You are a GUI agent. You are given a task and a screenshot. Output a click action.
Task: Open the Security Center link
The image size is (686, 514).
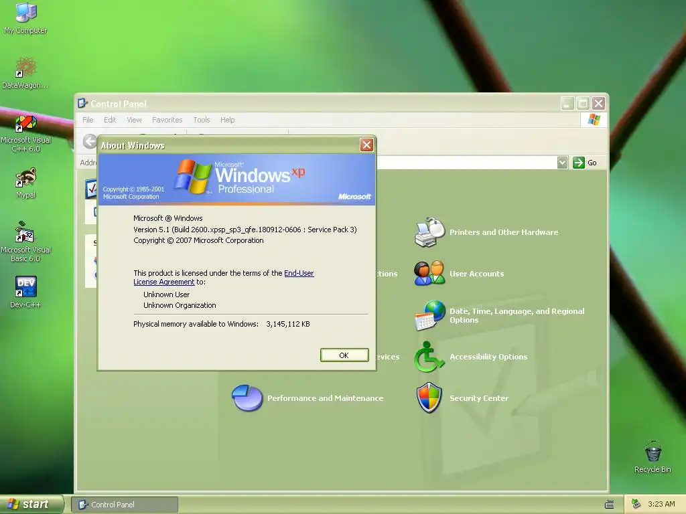pyautogui.click(x=478, y=398)
